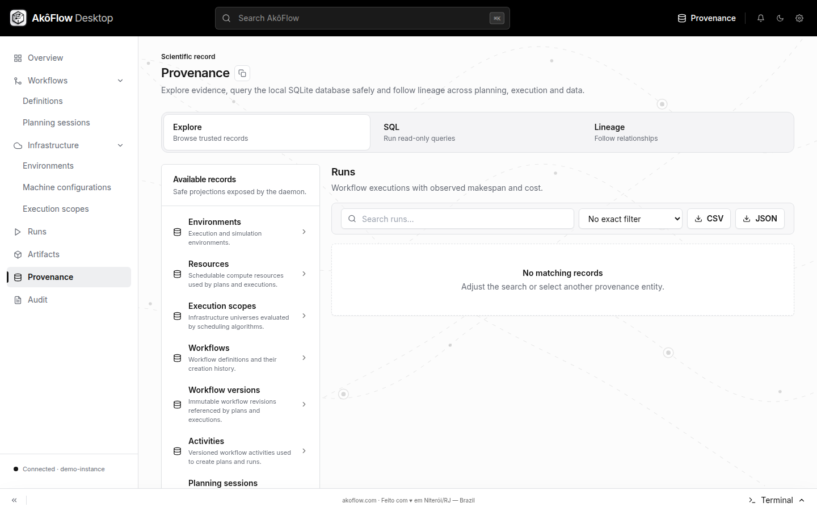
Task: Open the Terminal panel
Action: 777,500
